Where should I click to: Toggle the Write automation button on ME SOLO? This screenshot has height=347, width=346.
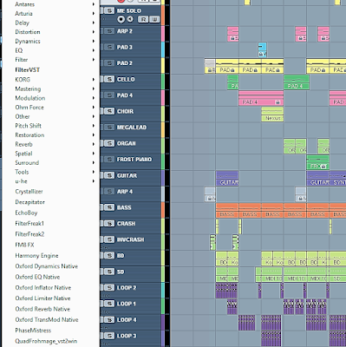(154, 19)
